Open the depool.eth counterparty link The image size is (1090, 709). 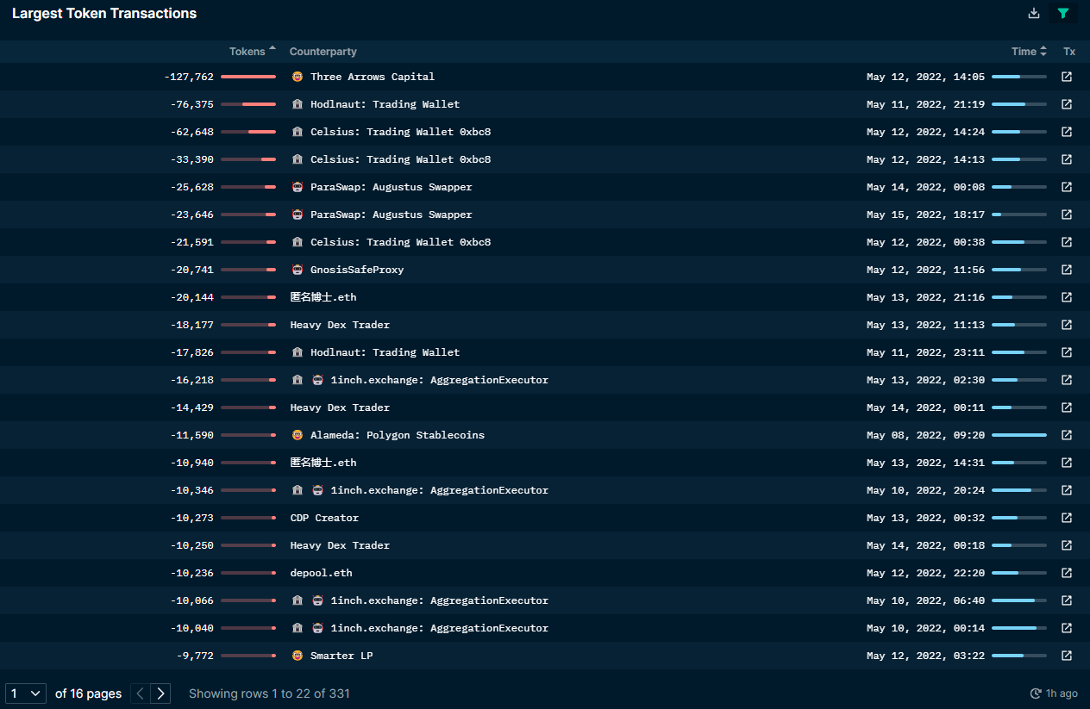coord(322,573)
